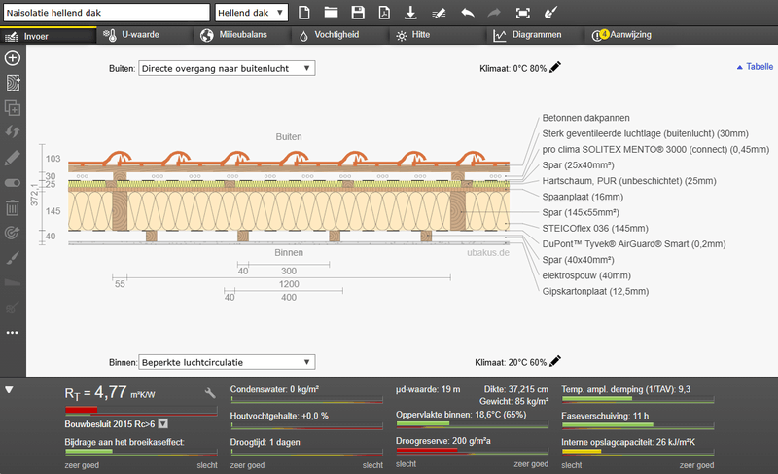Viewport: 778px width, 474px height.
Task: Expand the Bouwbesluit 2015 Rc>6 selector arrow
Action: click(162, 423)
